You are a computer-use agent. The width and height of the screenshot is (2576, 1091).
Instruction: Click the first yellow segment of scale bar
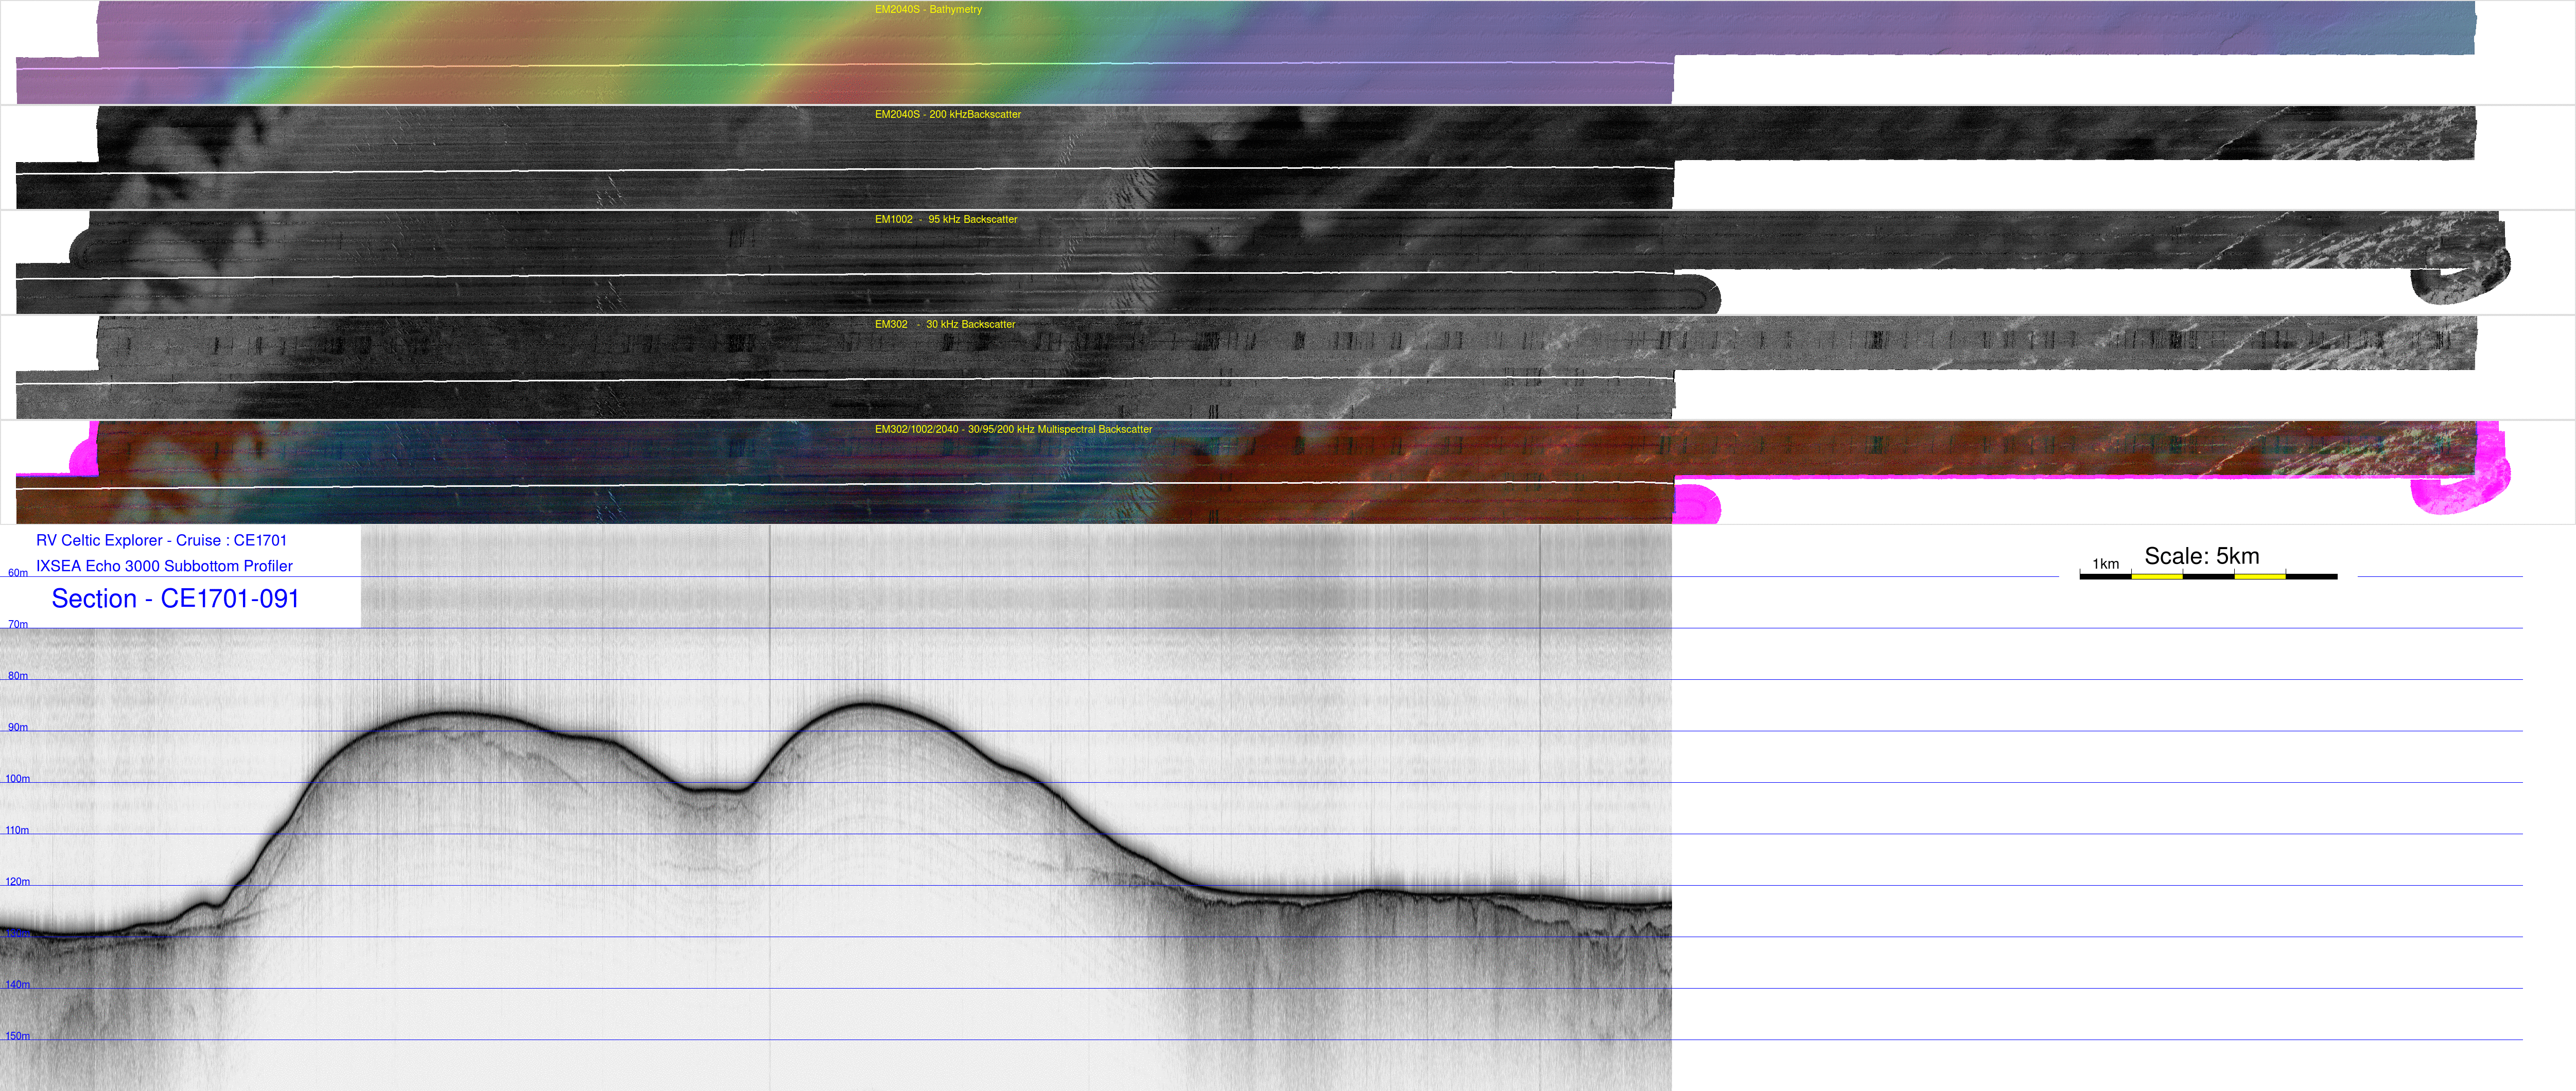(x=2156, y=577)
